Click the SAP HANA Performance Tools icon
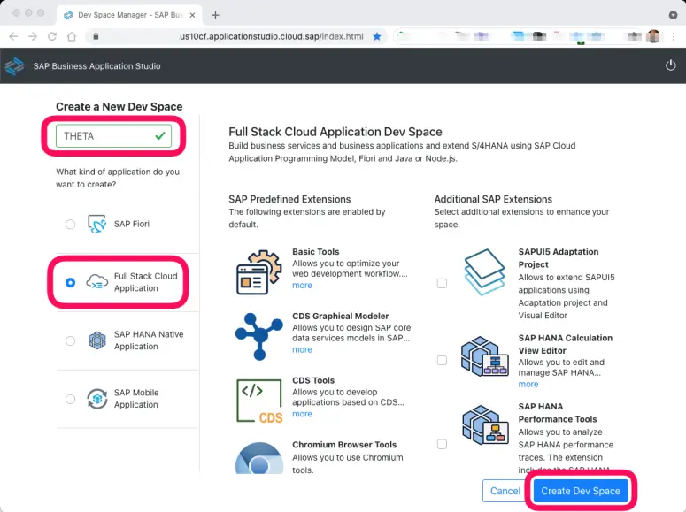Image resolution: width=686 pixels, height=512 pixels. 485,424
